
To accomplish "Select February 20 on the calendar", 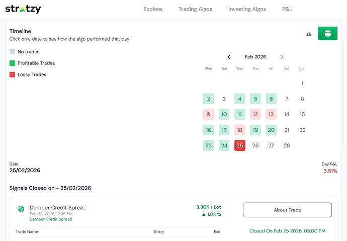I will [271, 130].
